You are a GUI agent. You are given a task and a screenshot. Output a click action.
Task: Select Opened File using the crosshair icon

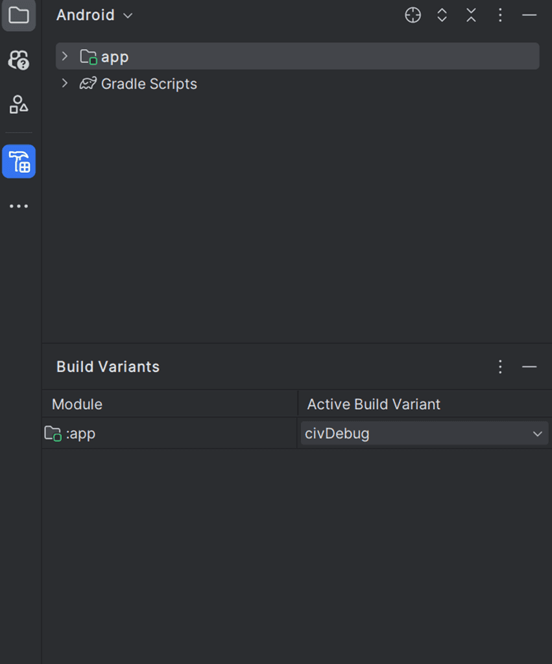(x=413, y=15)
